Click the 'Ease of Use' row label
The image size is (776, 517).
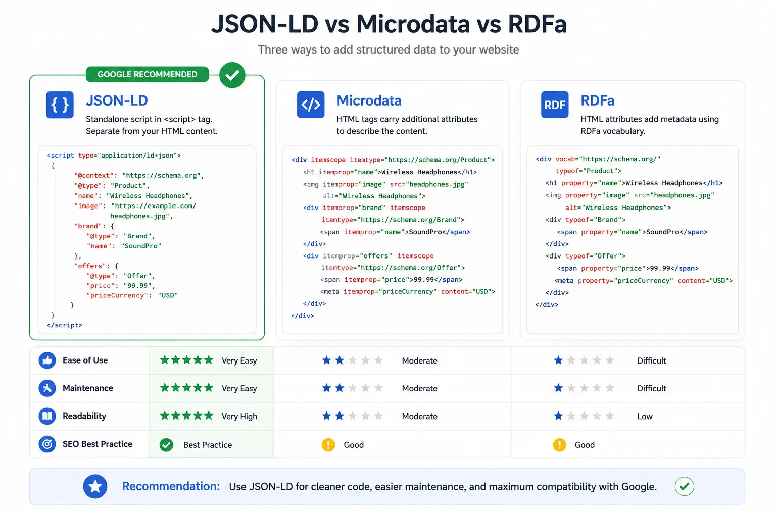(x=85, y=360)
